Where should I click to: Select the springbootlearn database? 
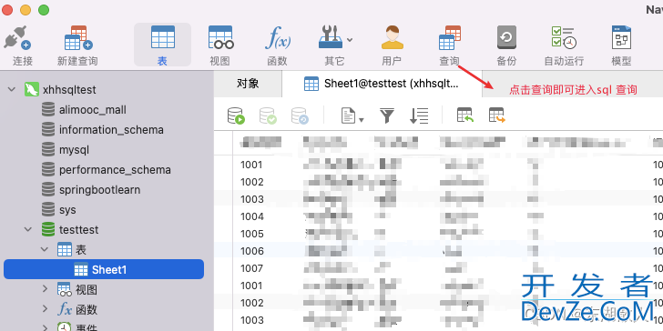coord(99,189)
